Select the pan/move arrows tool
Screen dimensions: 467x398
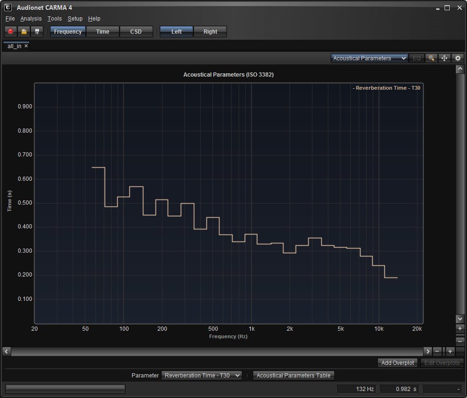pyautogui.click(x=444, y=58)
